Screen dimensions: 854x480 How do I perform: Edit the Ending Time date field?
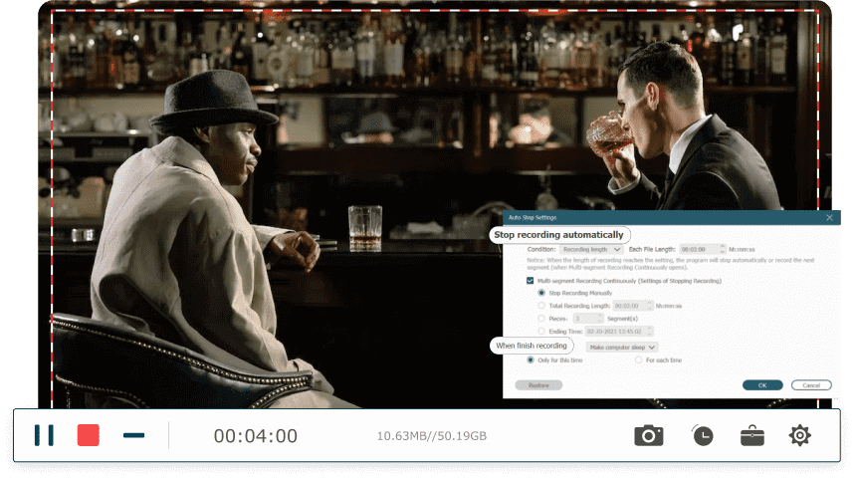click(x=619, y=332)
